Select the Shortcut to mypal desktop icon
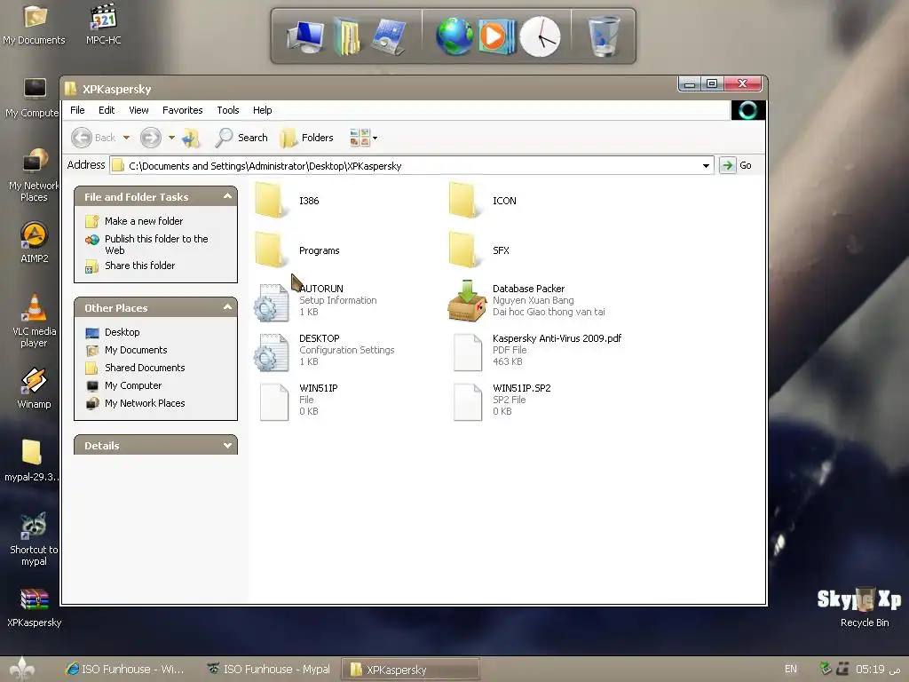This screenshot has height=682, width=909. pos(35,539)
